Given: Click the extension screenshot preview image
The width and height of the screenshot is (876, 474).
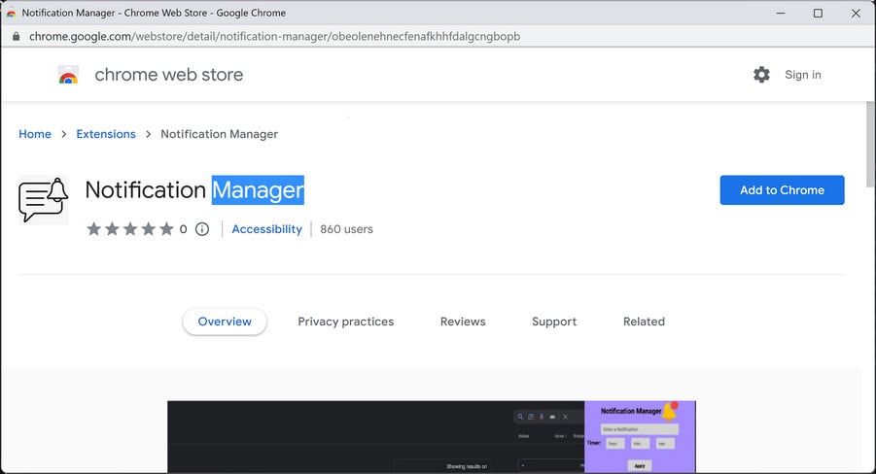Looking at the screenshot, I should coord(432,436).
